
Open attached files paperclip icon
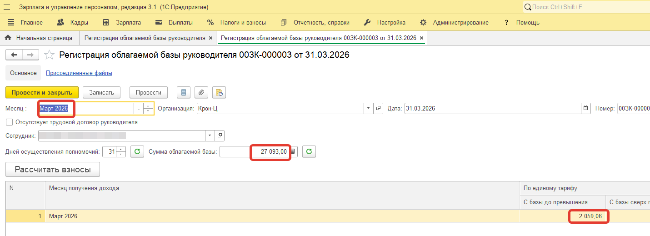point(201,92)
